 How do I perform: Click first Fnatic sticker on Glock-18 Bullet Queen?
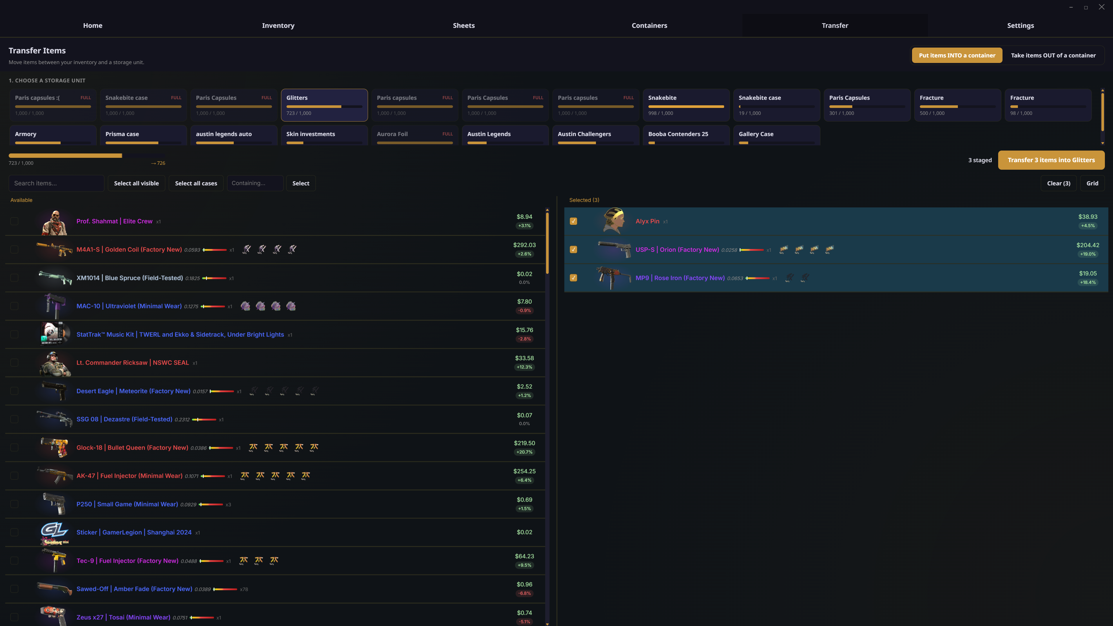(x=253, y=447)
